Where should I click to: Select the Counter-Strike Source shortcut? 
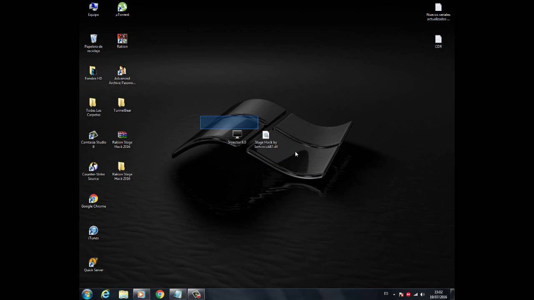coord(93,171)
